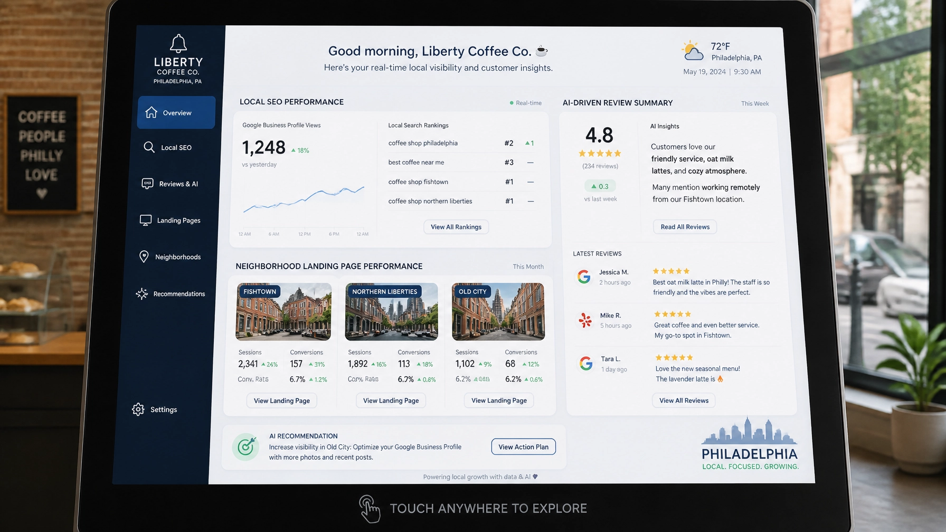Open the Reviews & AI chat icon

pyautogui.click(x=147, y=184)
